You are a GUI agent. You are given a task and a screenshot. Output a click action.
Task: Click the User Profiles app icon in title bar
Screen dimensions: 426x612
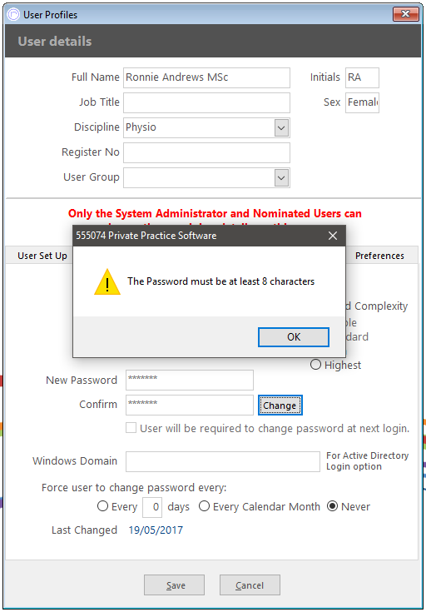pyautogui.click(x=13, y=15)
